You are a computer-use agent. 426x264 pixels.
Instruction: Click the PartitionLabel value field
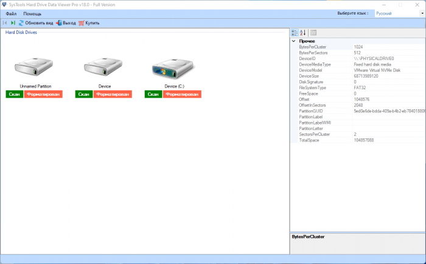click(x=389, y=117)
